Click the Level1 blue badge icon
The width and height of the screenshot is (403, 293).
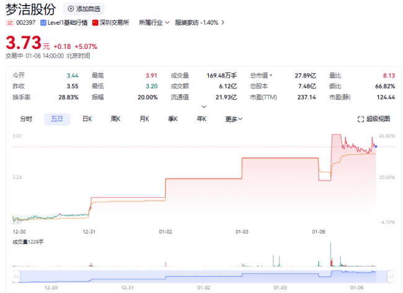click(x=43, y=23)
